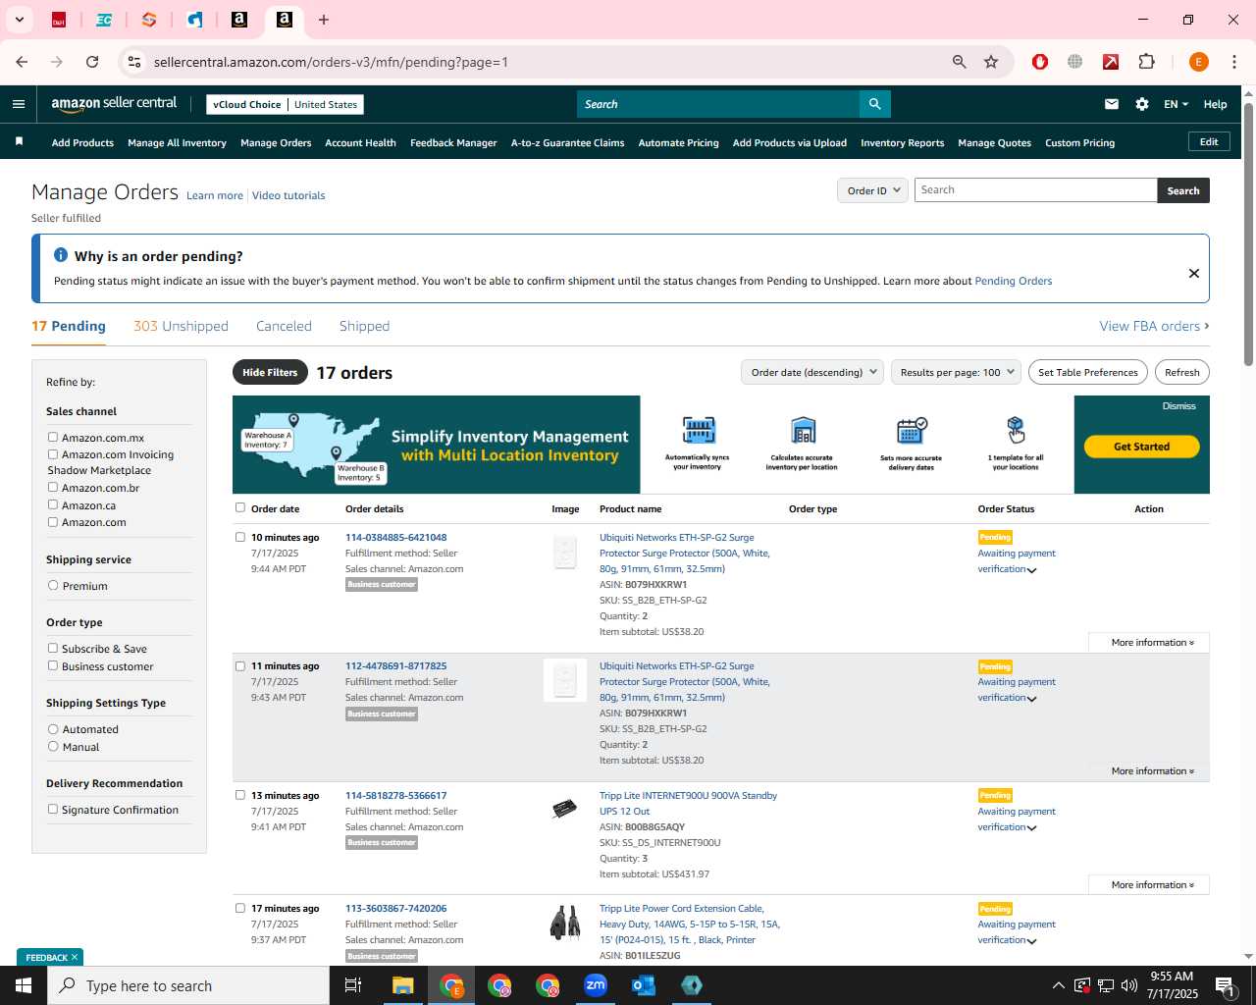
Task: Open the Tripp Lite UPS product thumbnail
Action: 564,809
